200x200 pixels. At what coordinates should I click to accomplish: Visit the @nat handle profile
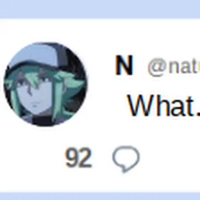click(x=174, y=67)
